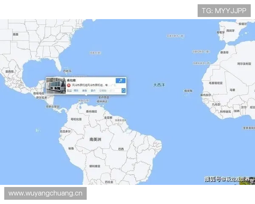Image resolution: width=255 pixels, height=204 pixels.
Task: Click 库拉索 title in popup
Action: coord(71,80)
